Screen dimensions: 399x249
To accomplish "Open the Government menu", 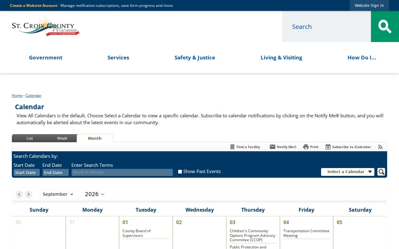I will point(46,58).
